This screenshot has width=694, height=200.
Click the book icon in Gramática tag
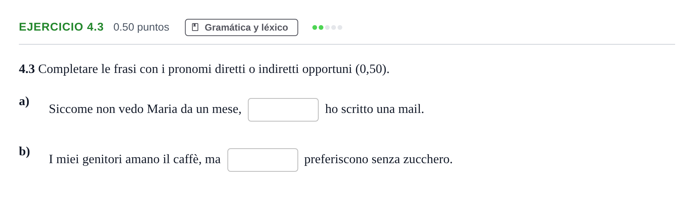[195, 27]
